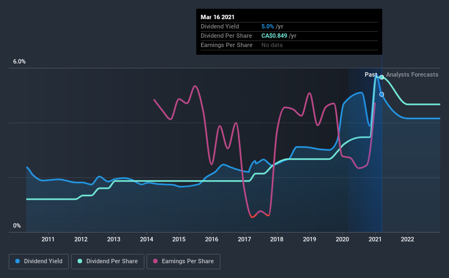Image resolution: width=449 pixels, height=278 pixels.
Task: Toggle the Dividend Per Share series
Action: 108,262
